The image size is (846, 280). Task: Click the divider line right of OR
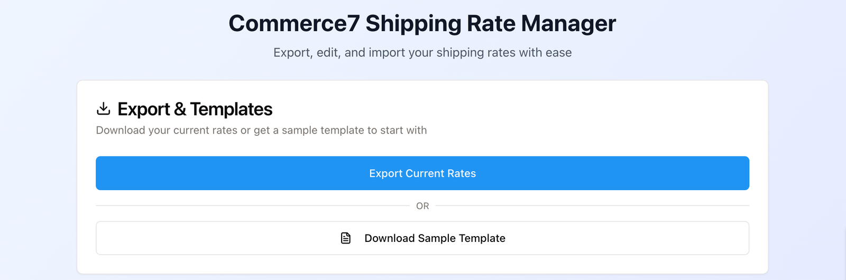click(x=592, y=206)
